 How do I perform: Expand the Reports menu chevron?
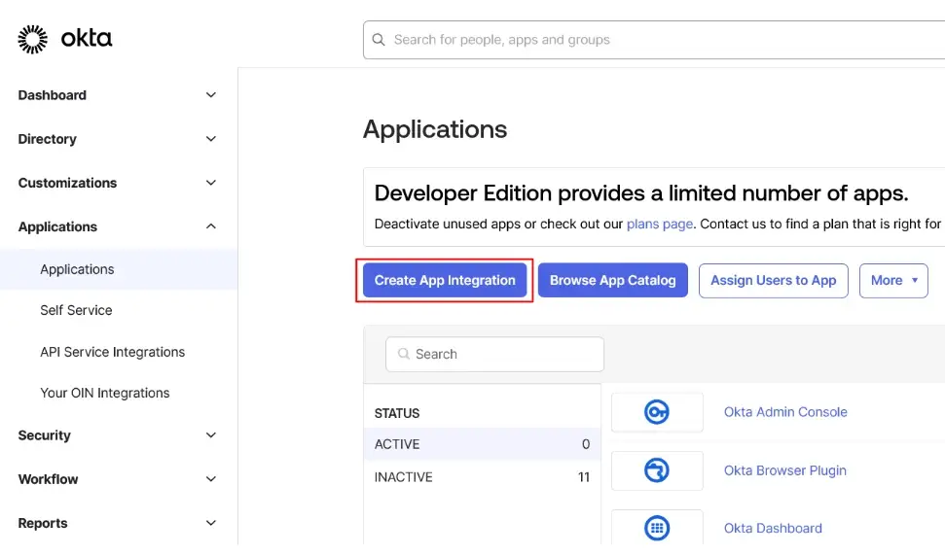211,523
